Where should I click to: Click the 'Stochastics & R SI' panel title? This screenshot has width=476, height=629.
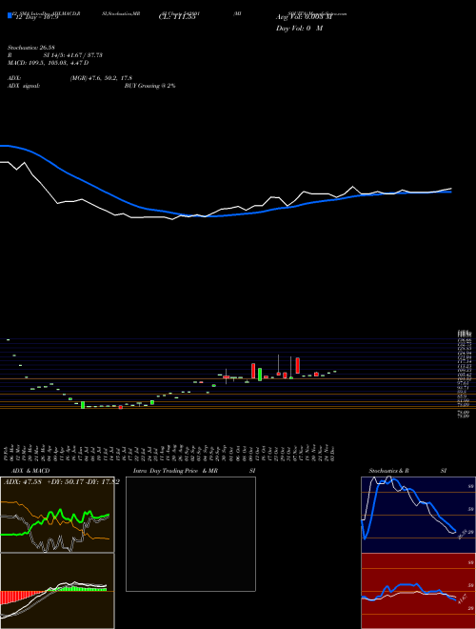click(x=407, y=471)
